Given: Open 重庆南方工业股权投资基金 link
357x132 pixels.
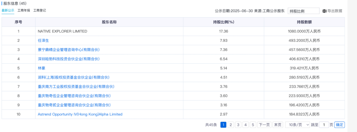Looking at the screenshot, I should click(x=76, y=87).
